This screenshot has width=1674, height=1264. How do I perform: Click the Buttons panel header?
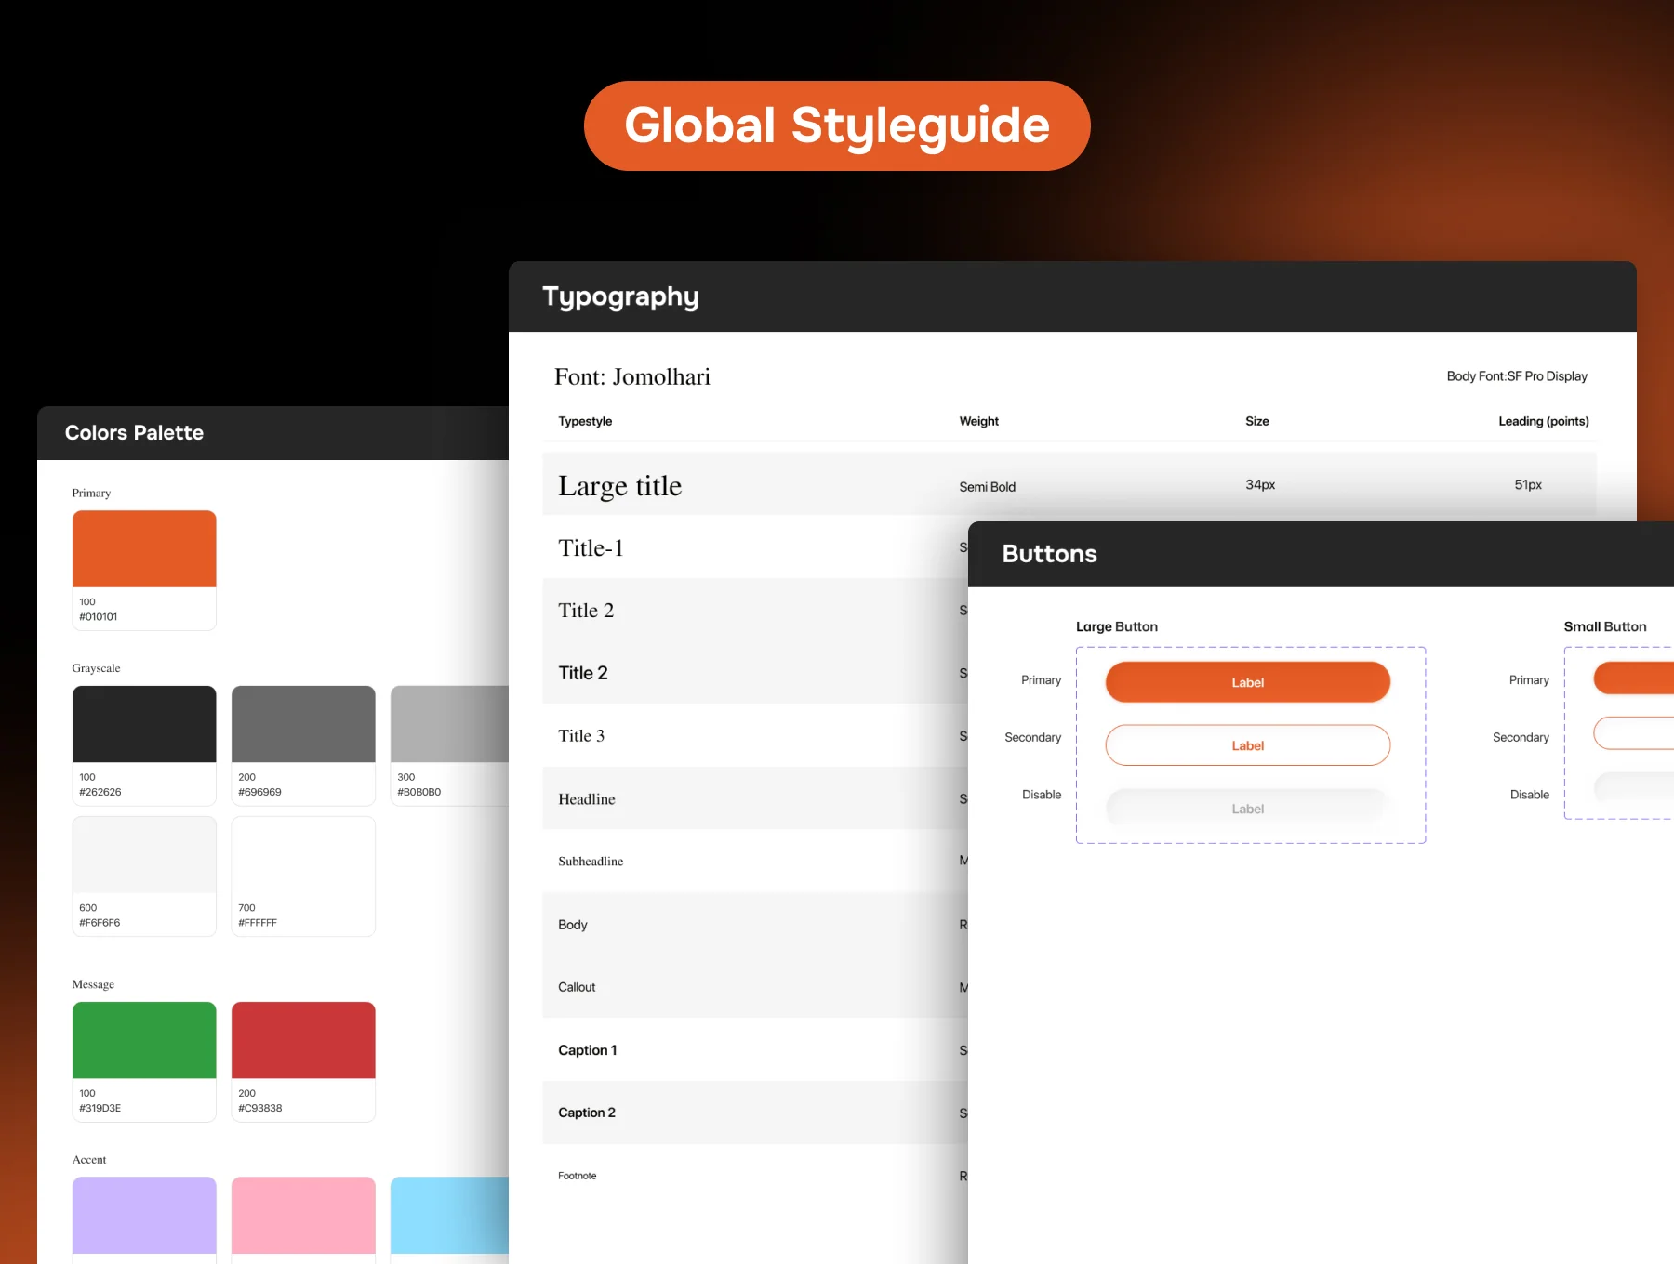[x=1321, y=554]
